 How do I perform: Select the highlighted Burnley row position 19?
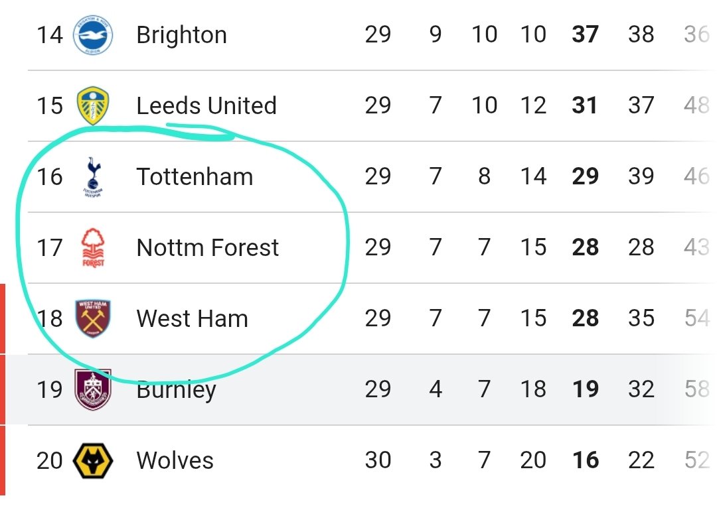pos(49,389)
